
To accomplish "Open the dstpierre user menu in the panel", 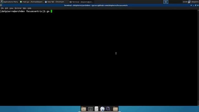I will 195,2.
